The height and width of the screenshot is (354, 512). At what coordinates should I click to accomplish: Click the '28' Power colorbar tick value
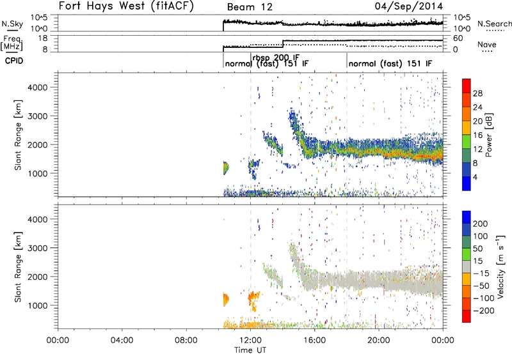click(477, 93)
